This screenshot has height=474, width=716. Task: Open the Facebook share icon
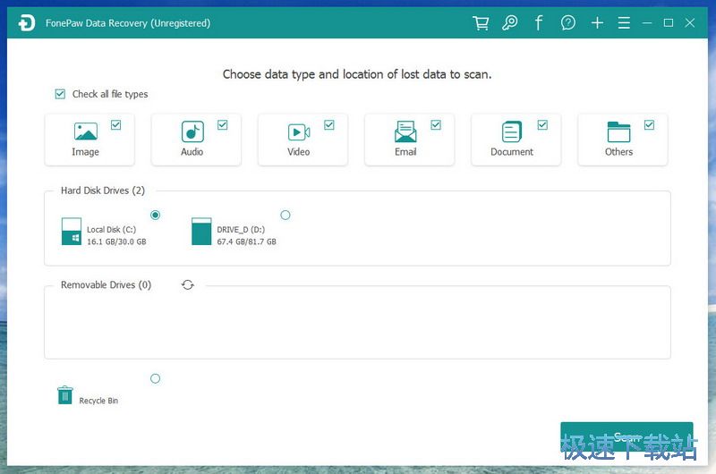(x=539, y=23)
